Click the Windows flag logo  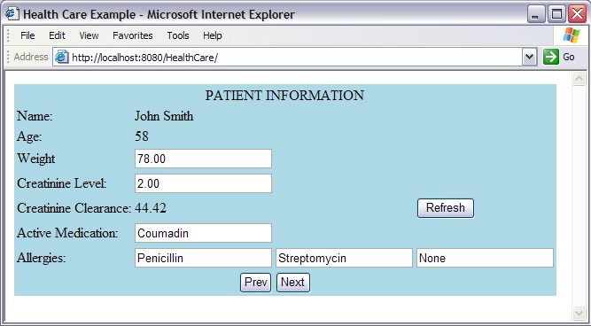[x=571, y=35]
